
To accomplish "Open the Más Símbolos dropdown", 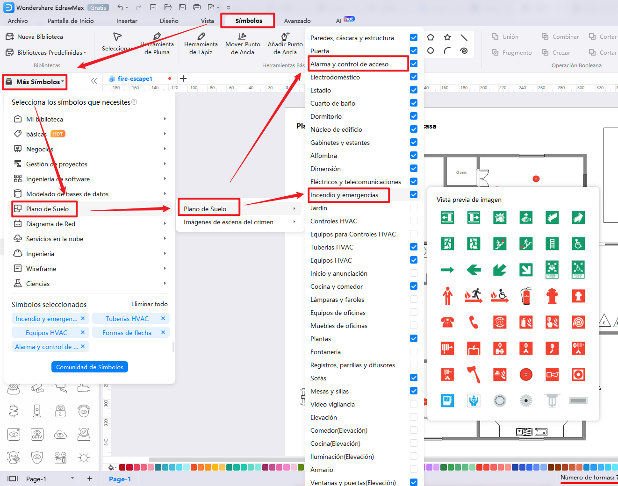I will [x=35, y=82].
